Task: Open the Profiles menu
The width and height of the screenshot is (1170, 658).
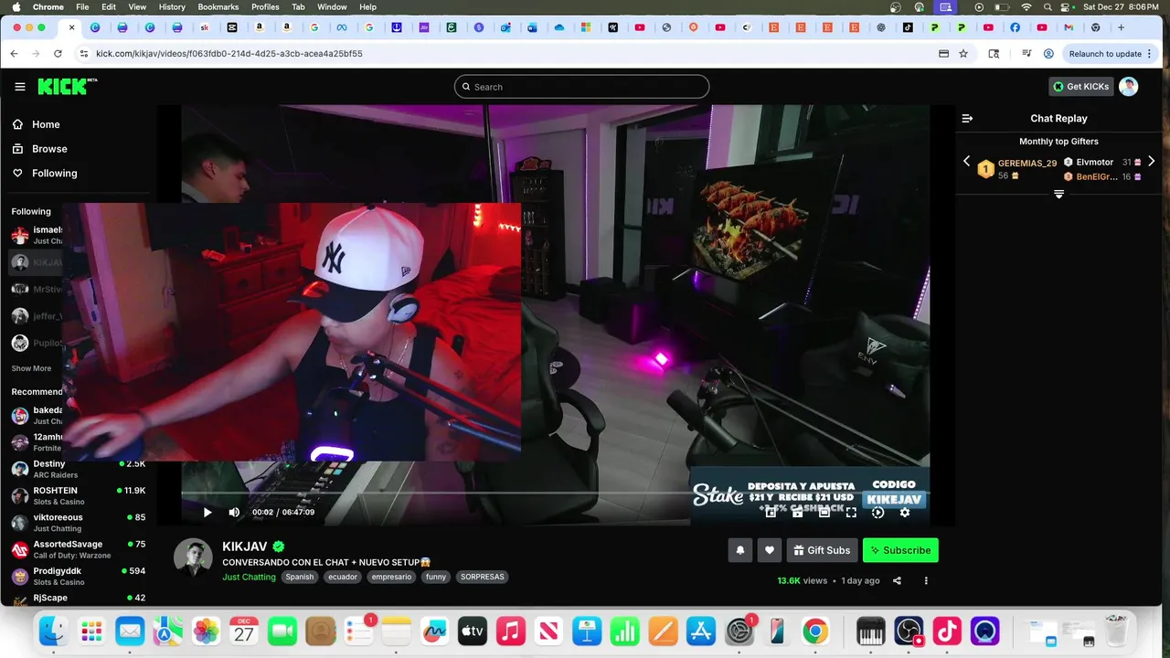Action: tap(265, 6)
